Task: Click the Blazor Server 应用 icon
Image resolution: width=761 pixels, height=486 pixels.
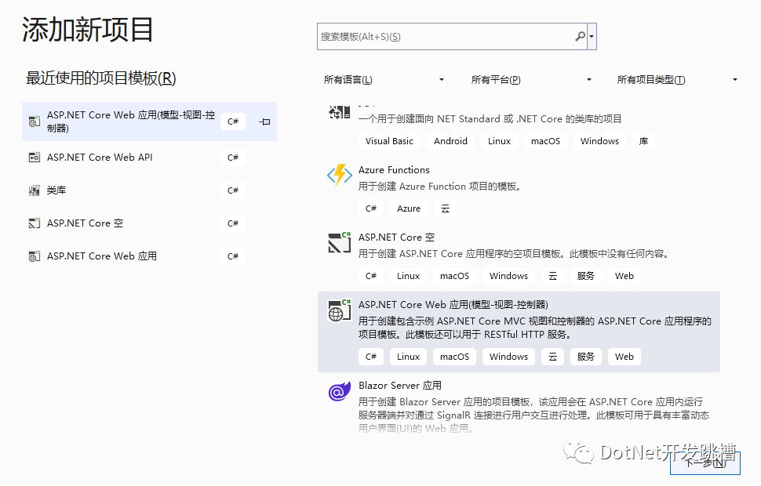Action: click(339, 391)
